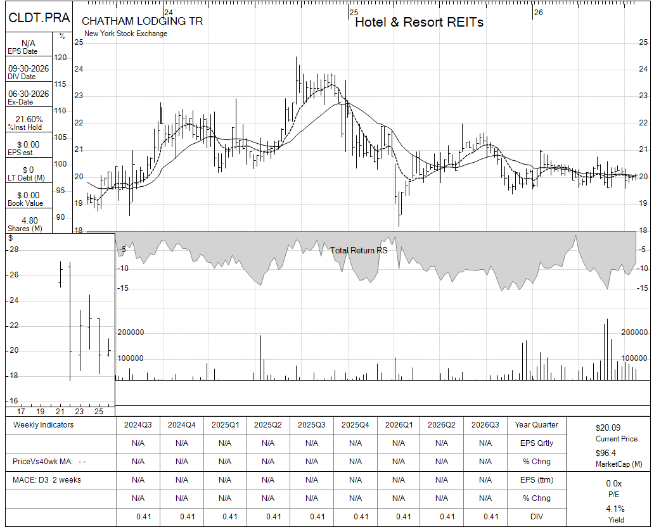Click the CLDT.PRA ticker symbol

[39, 18]
